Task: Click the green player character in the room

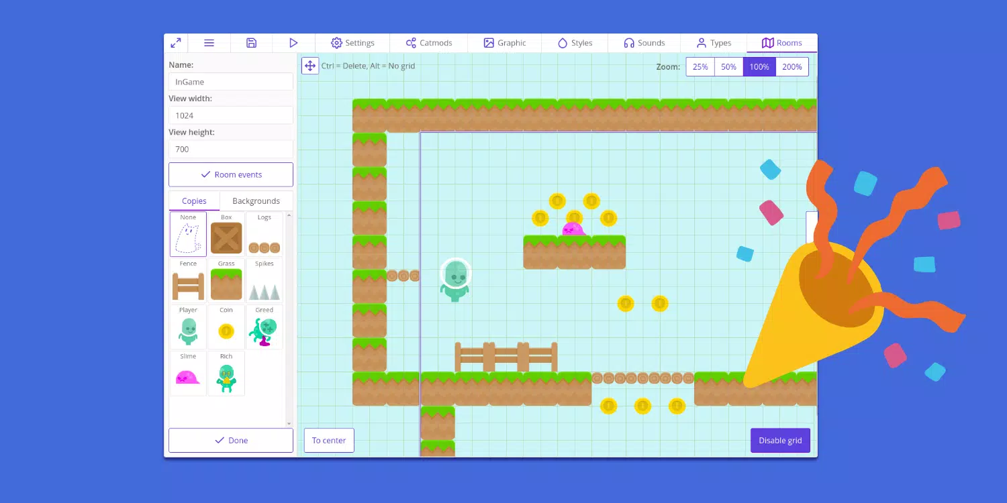Action: click(x=455, y=280)
